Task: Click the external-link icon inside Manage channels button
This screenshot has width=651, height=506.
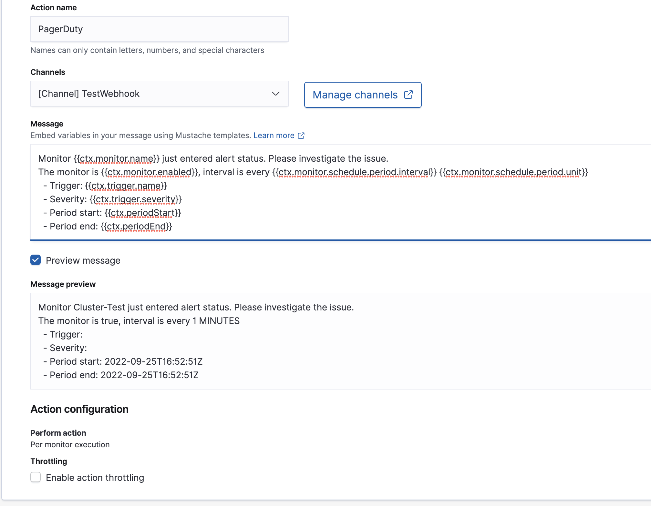Action: click(409, 95)
